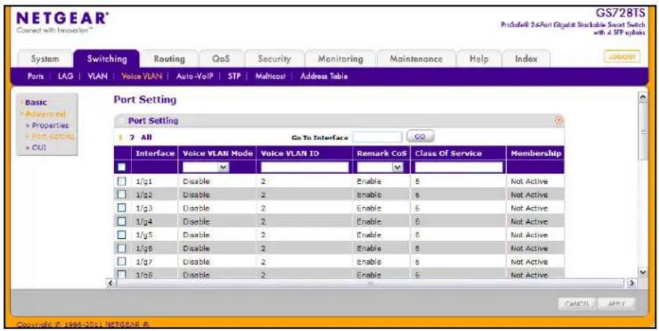Open the Auto-VoIP submenu

click(x=194, y=77)
